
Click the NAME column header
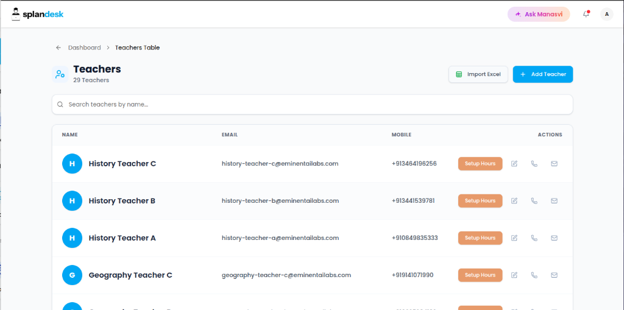click(x=69, y=135)
